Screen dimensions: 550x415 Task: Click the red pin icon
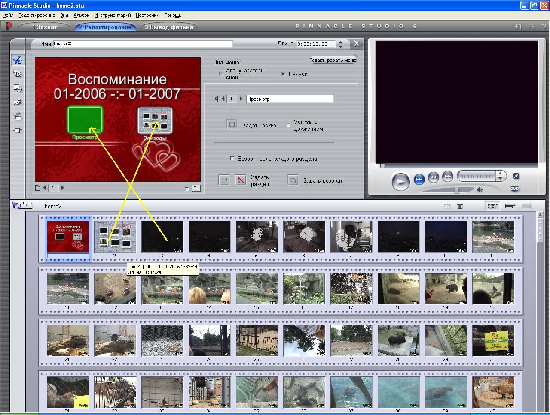pyautogui.click(x=8, y=26)
